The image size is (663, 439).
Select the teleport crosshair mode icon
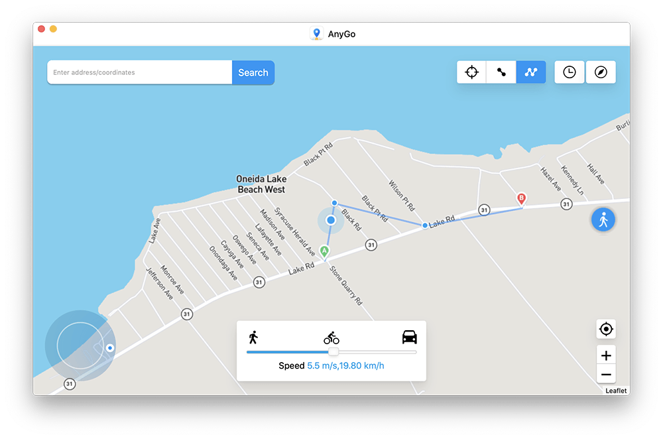471,72
